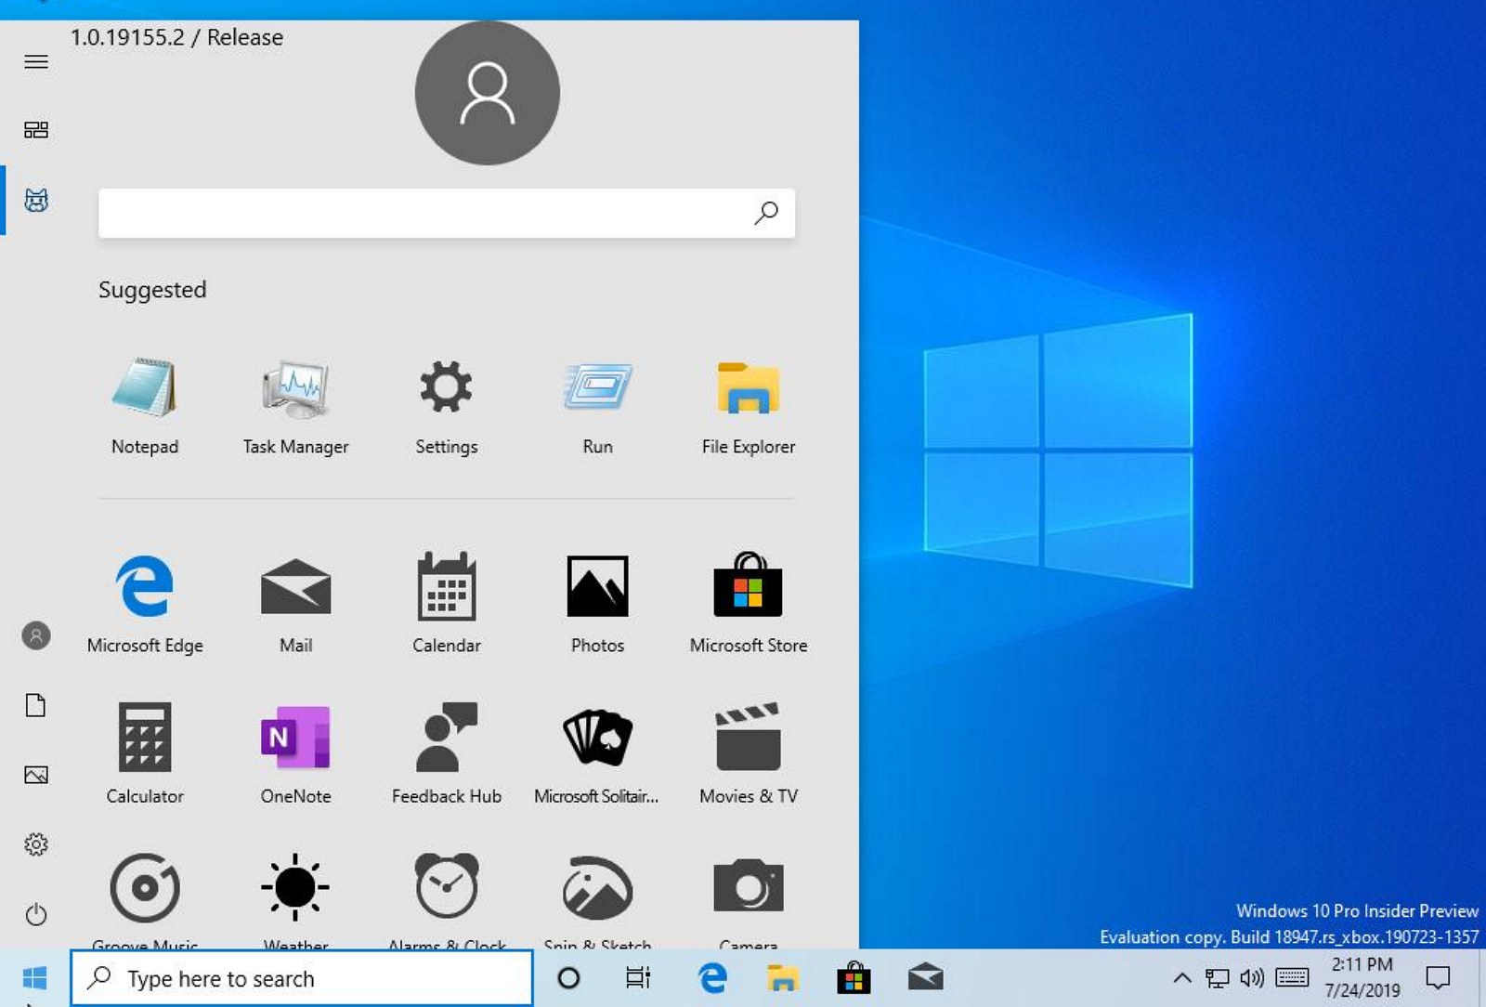
Task: Open the Photos app
Action: pos(597,604)
